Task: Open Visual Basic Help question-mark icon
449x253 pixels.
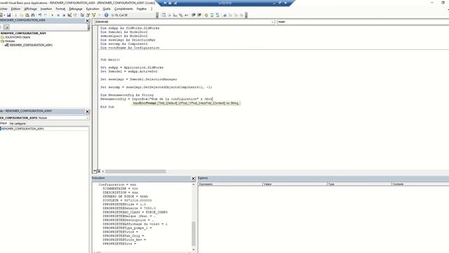Action: [x=106, y=15]
